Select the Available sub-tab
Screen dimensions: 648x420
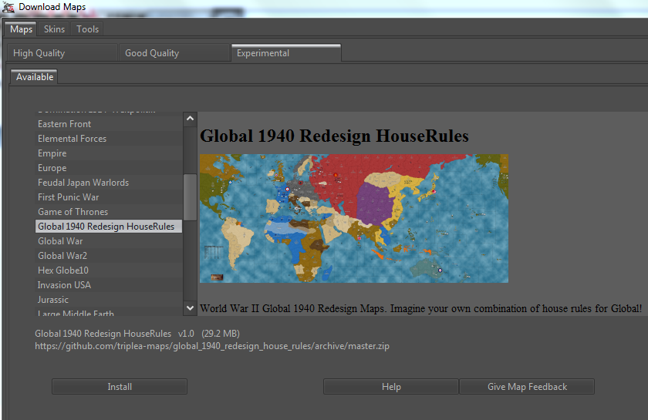[34, 77]
